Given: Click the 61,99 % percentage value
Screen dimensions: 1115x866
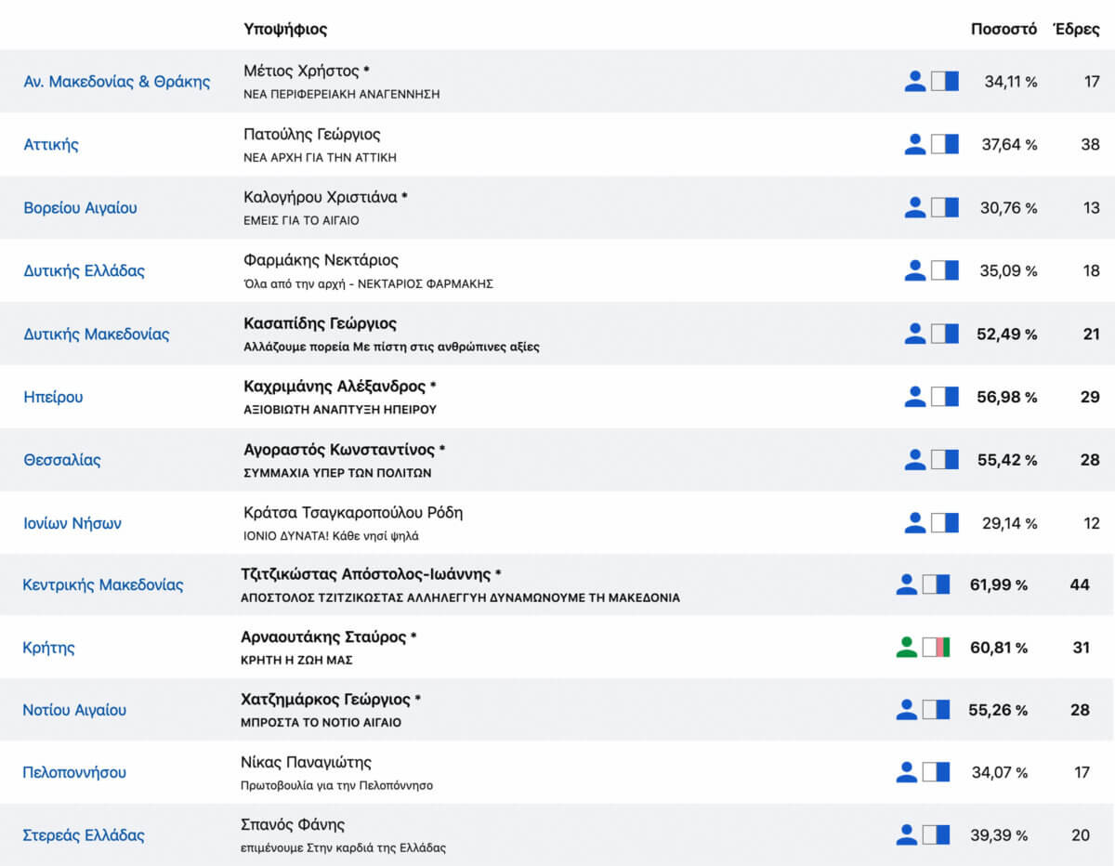Looking at the screenshot, I should 999,585.
